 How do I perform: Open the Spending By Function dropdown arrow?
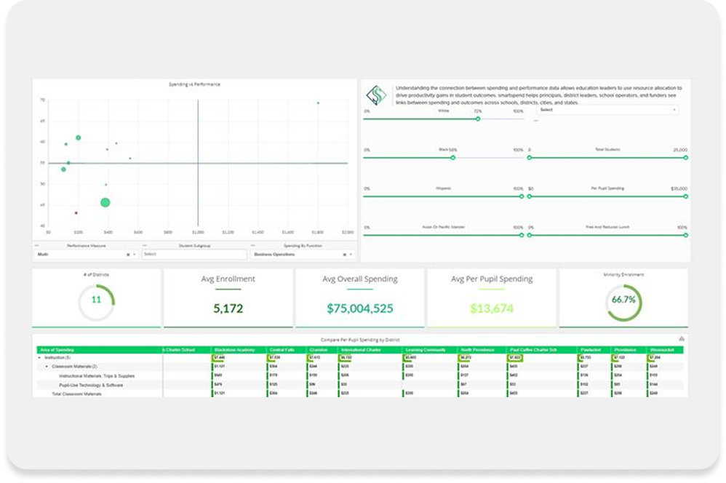tap(351, 255)
